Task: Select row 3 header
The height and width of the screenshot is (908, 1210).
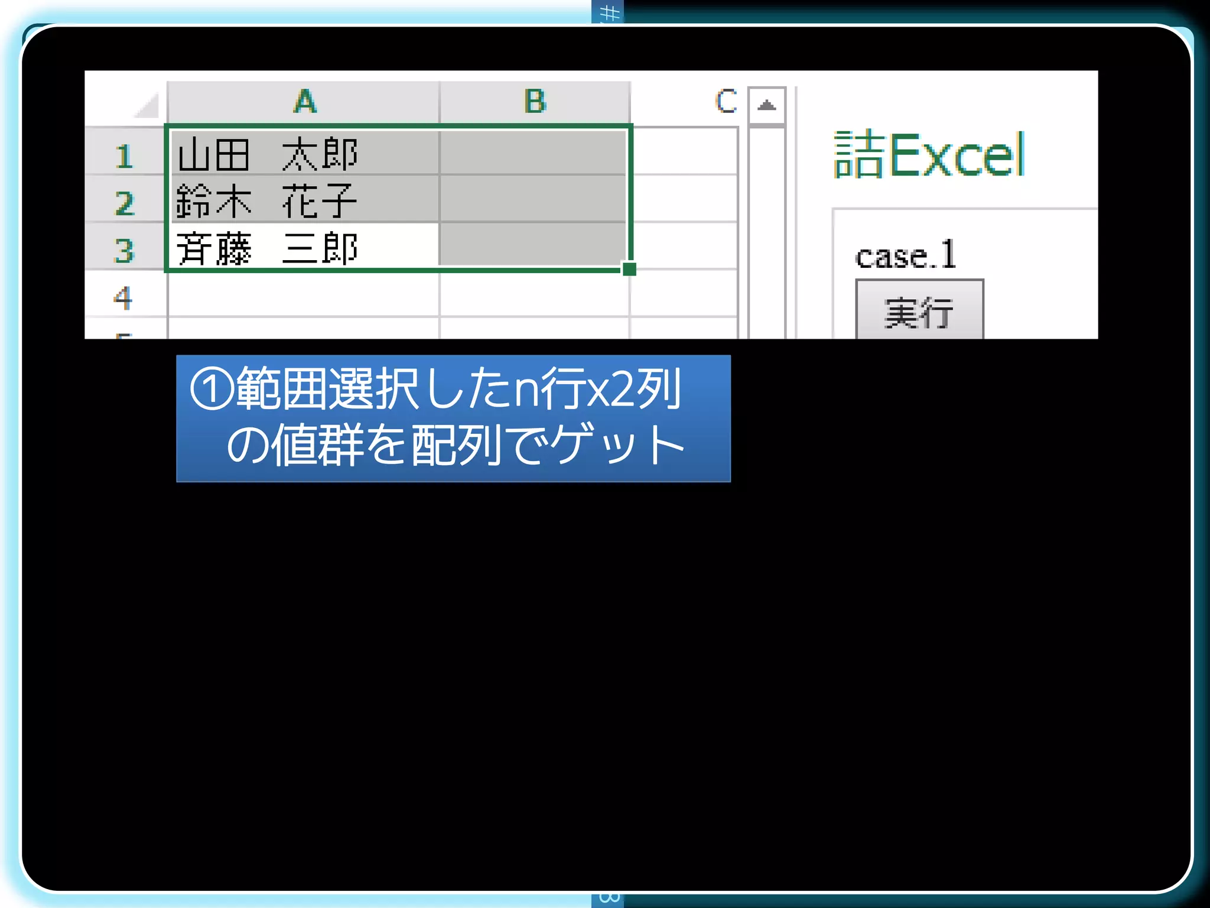Action: tap(125, 247)
